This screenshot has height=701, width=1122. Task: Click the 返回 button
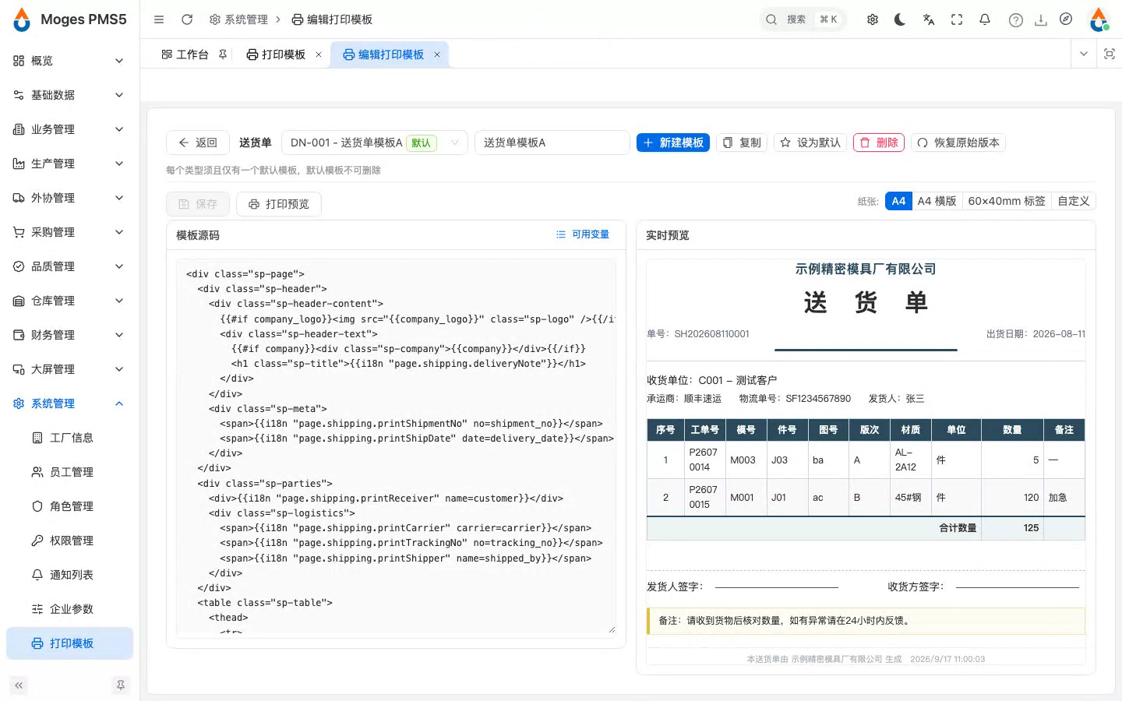197,143
